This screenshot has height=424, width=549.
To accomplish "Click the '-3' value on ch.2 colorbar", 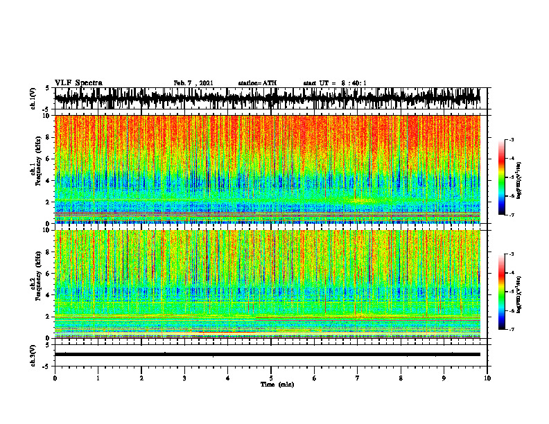I will 512,254.
